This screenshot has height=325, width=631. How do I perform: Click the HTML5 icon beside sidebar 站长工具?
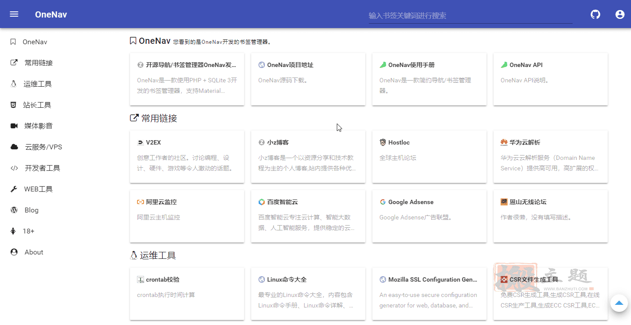pyautogui.click(x=13, y=105)
